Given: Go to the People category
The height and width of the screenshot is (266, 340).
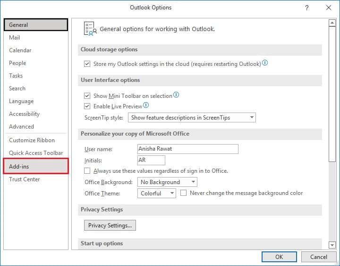Looking at the screenshot, I should coord(36,63).
